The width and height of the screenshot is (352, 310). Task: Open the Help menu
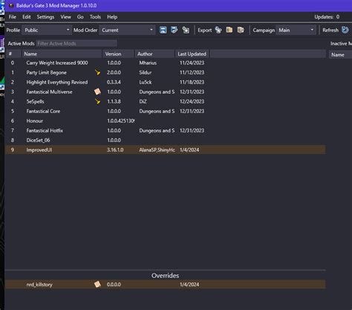tap(112, 17)
